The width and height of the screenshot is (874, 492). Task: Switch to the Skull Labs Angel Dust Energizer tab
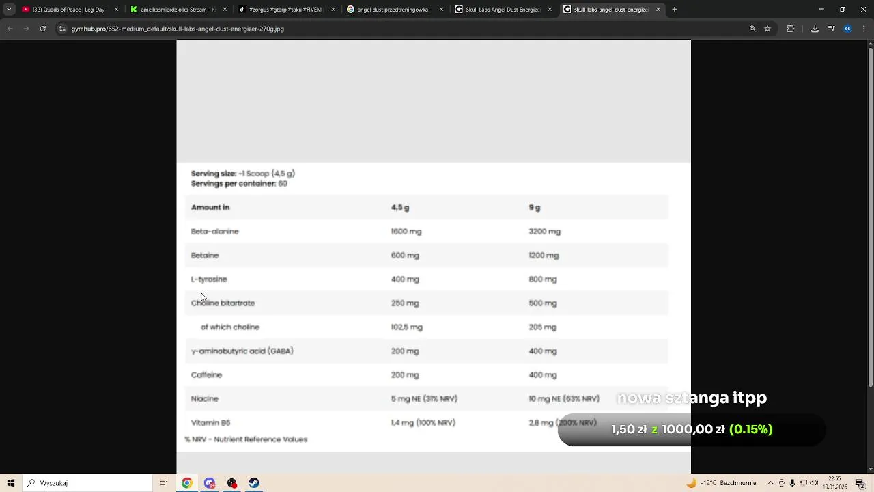pos(504,10)
